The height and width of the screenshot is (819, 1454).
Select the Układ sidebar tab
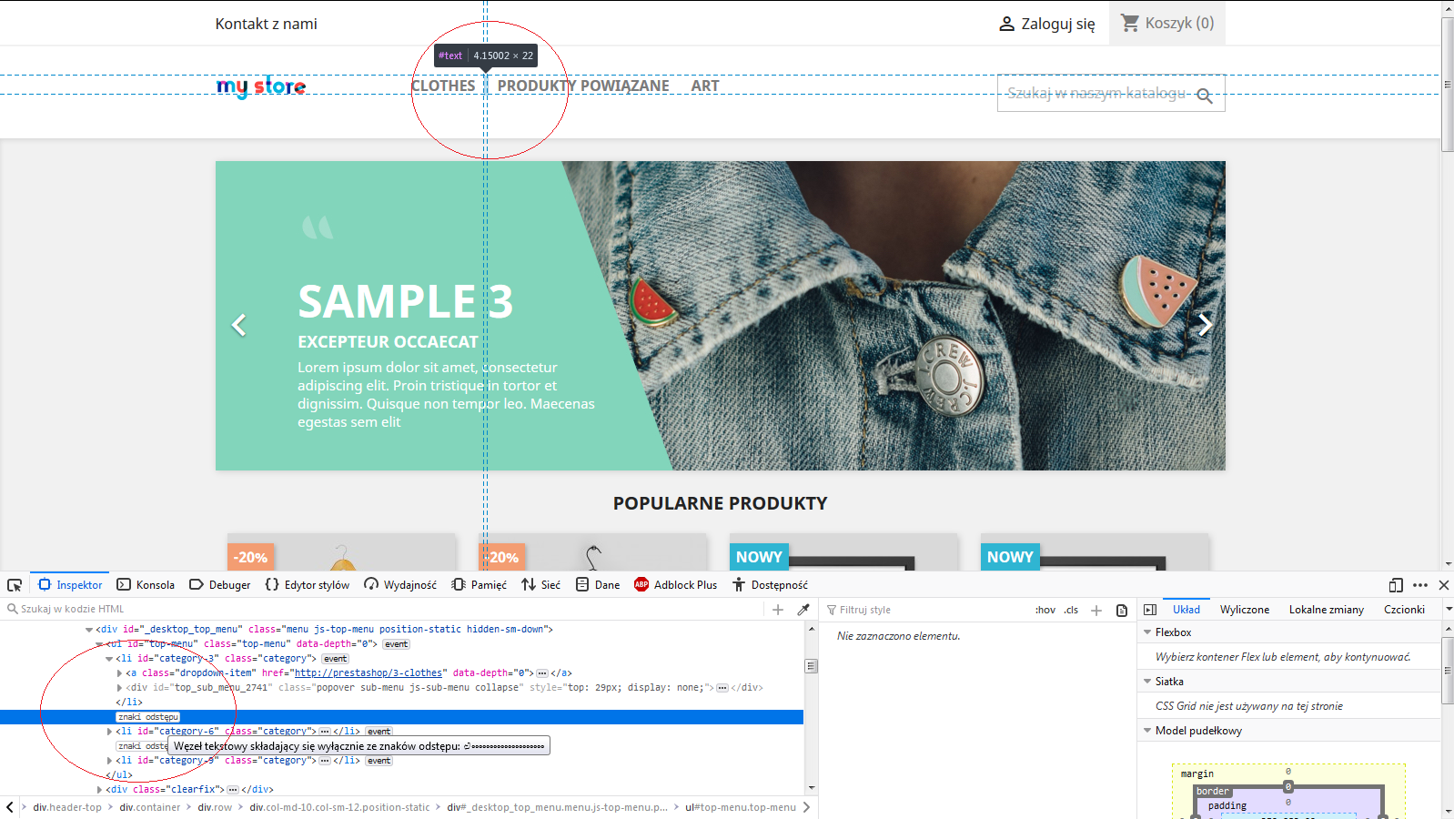click(1186, 610)
